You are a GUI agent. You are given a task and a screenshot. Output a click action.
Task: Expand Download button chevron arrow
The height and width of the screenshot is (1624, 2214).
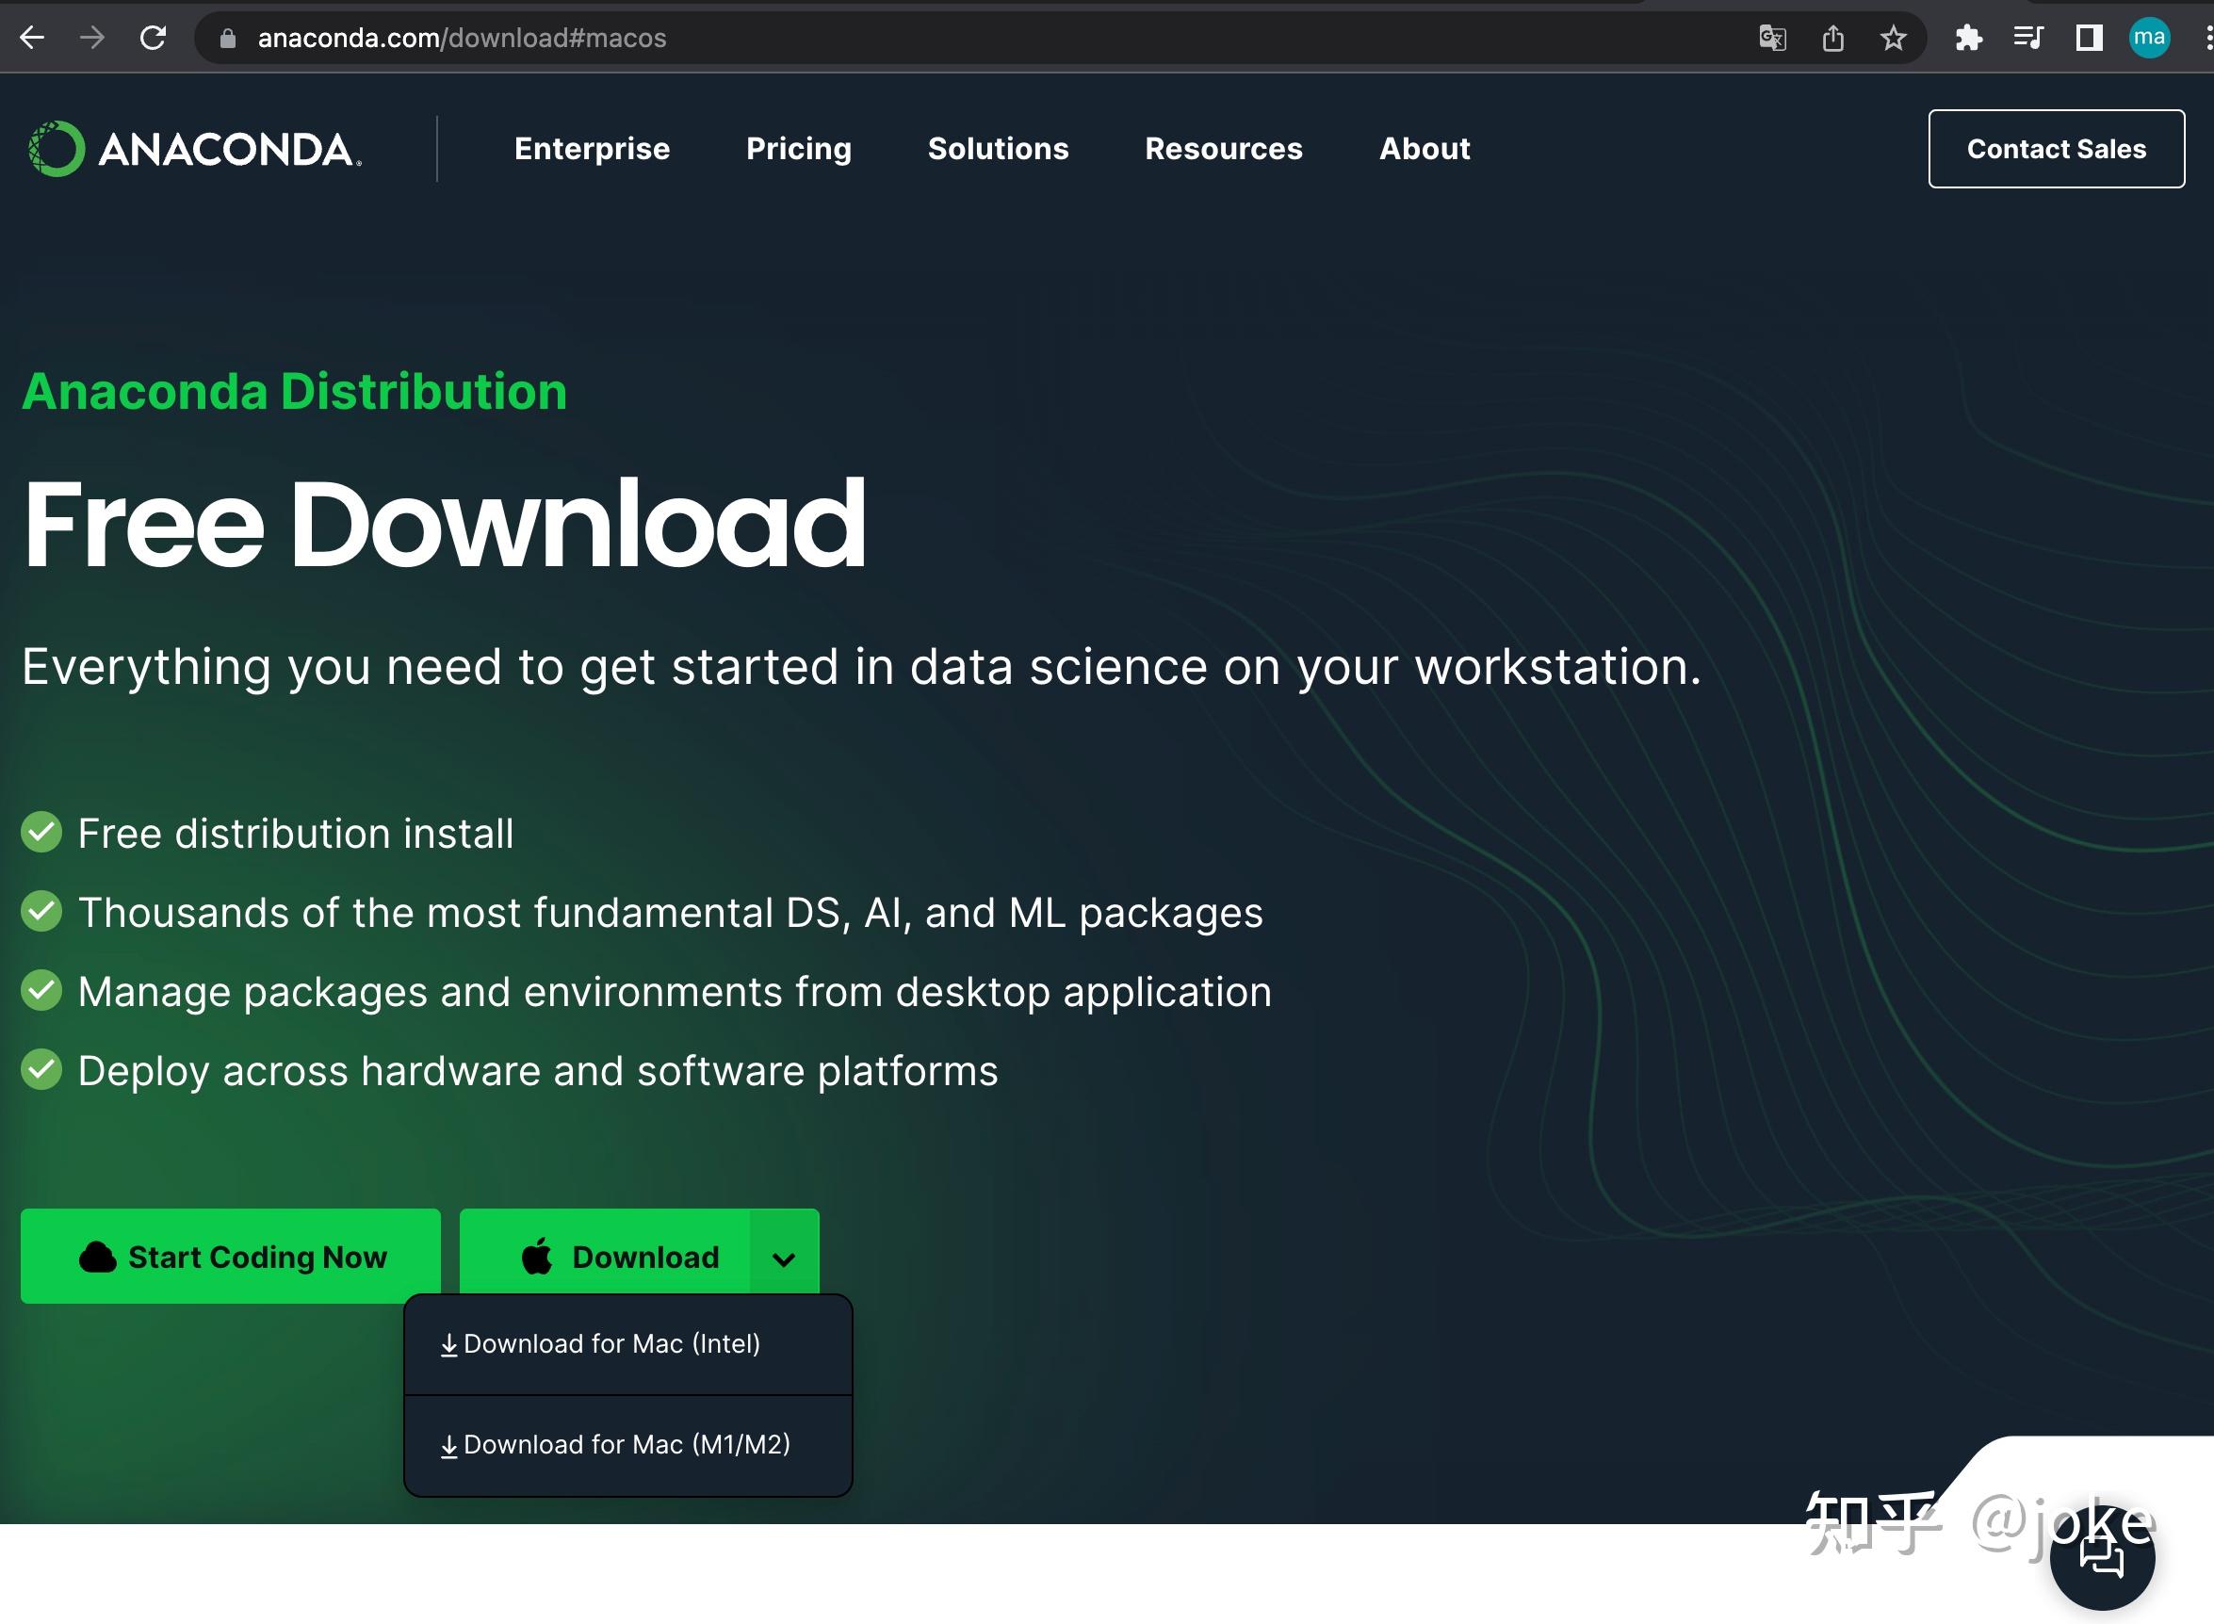[784, 1259]
